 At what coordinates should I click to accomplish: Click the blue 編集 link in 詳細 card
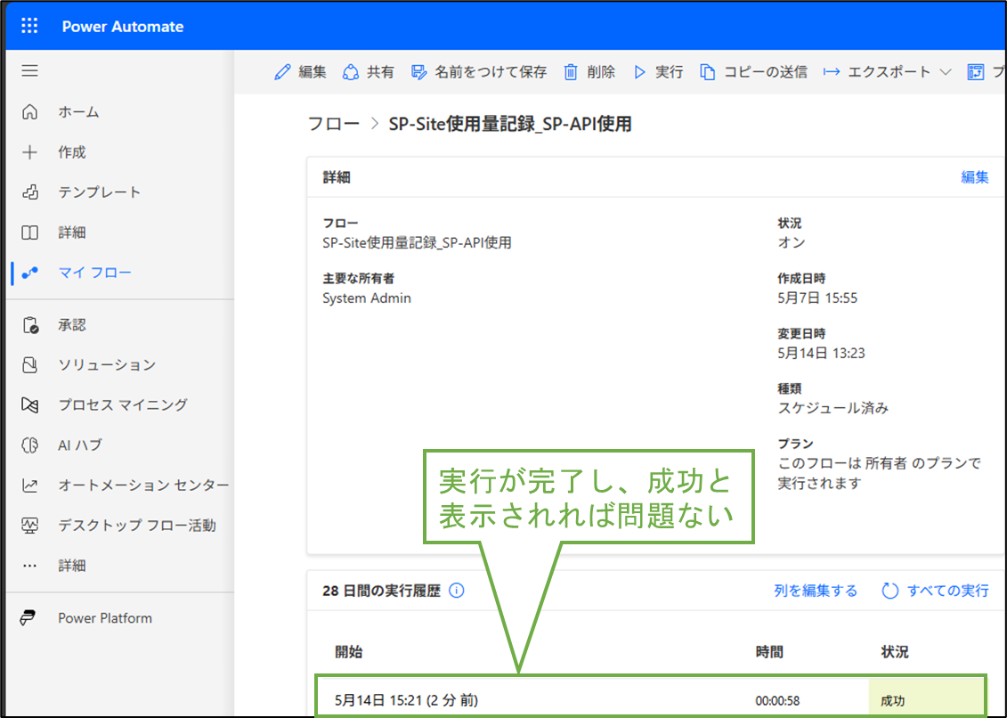pyautogui.click(x=974, y=177)
